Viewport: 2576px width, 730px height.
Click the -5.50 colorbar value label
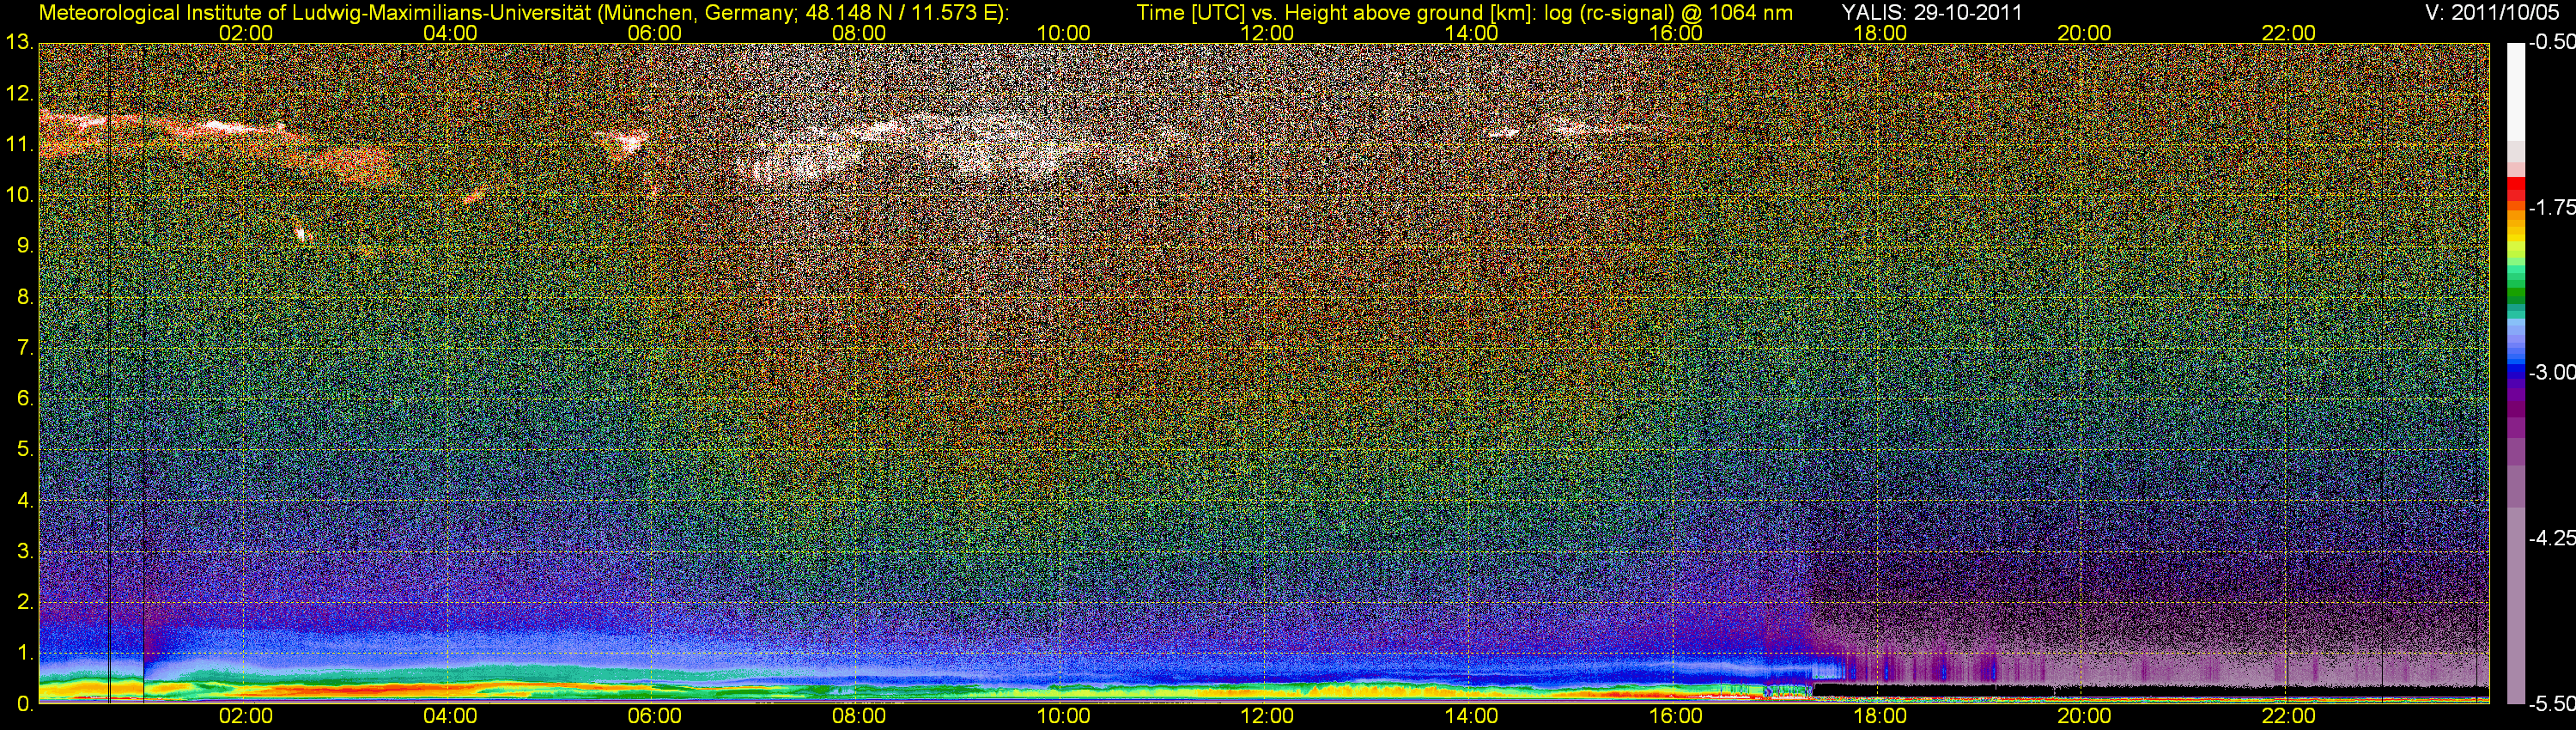(x=2551, y=703)
